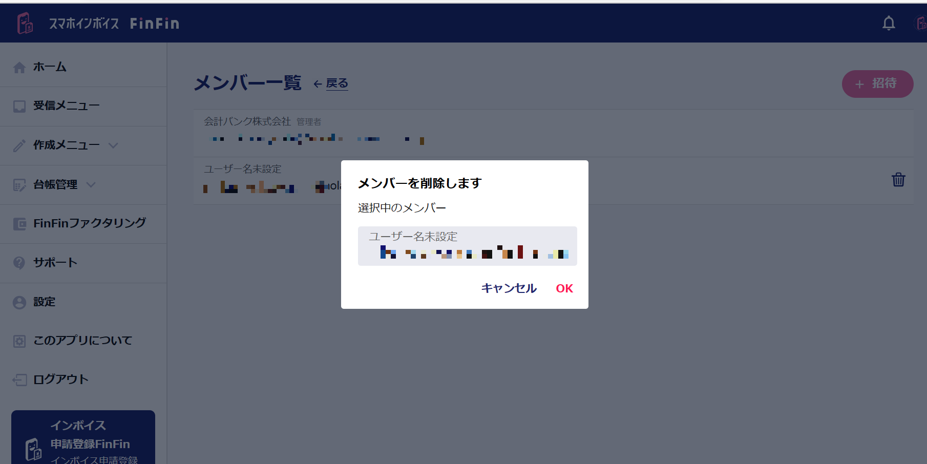Viewport: 927px width, 464px height.
Task: Click the ログアウト exit icon
Action: click(19, 380)
